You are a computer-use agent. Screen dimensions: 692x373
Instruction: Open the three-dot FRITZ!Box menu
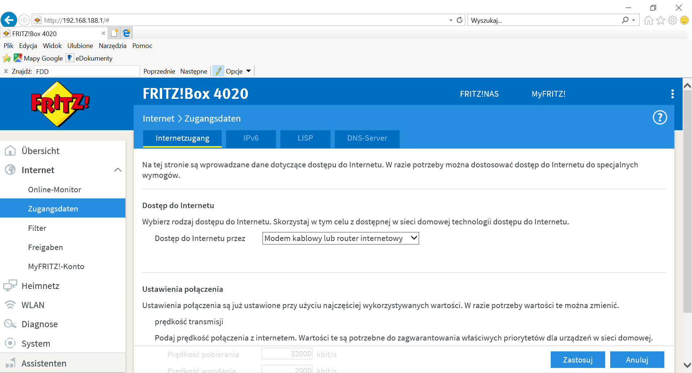(x=673, y=94)
